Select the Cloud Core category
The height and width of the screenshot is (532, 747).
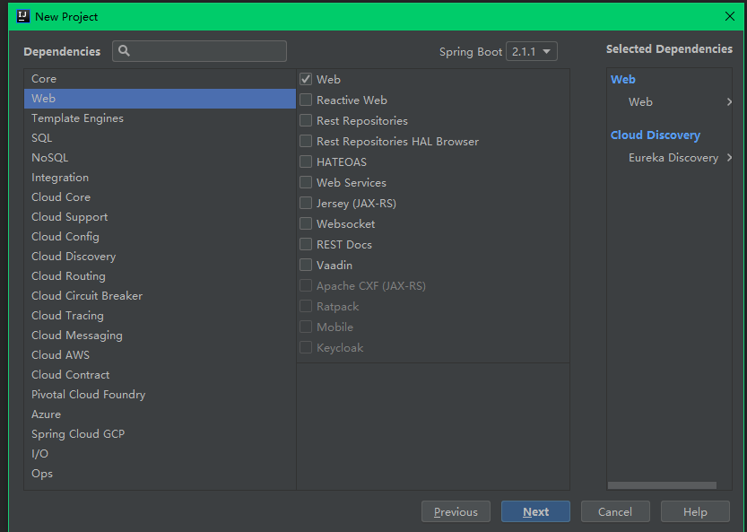(x=160, y=196)
